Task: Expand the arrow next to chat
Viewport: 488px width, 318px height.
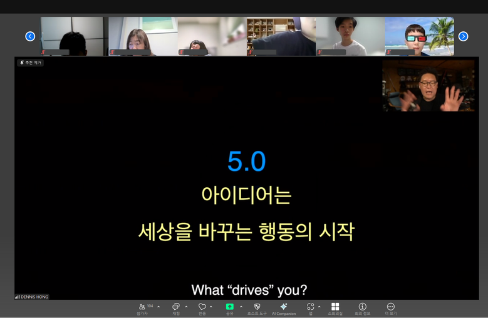Action: [x=186, y=307]
